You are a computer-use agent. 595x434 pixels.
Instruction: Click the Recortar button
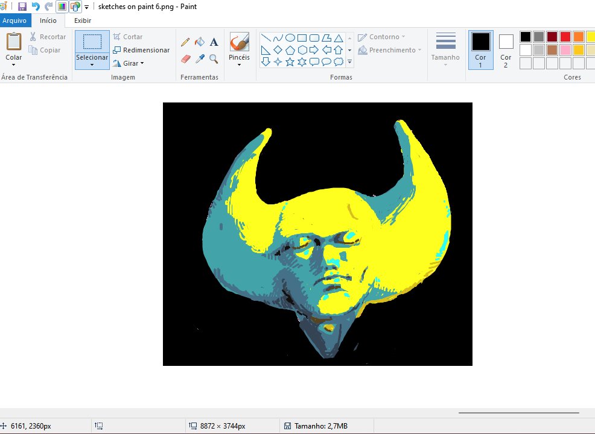pos(48,37)
